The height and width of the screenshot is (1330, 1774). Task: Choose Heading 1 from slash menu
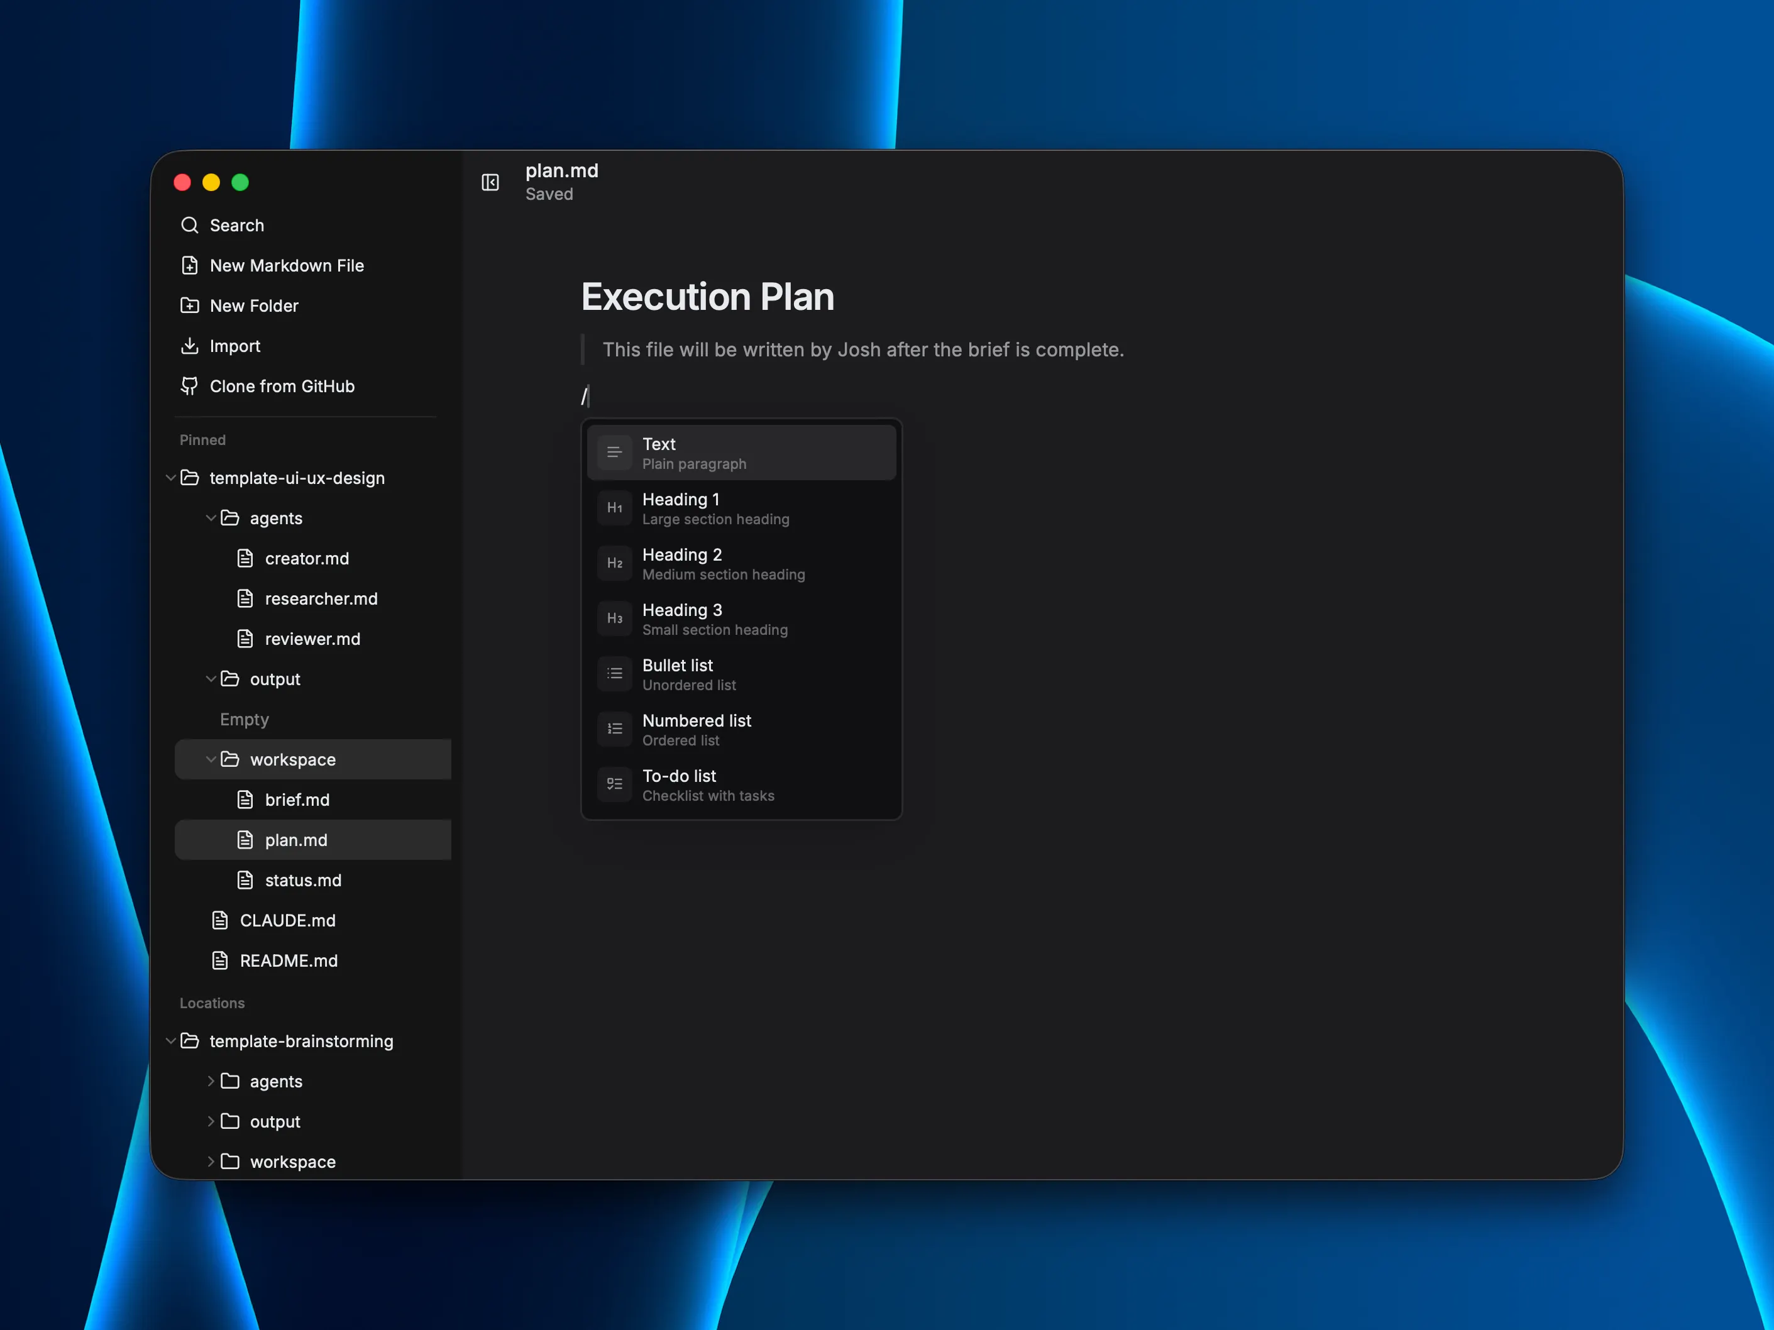741,508
